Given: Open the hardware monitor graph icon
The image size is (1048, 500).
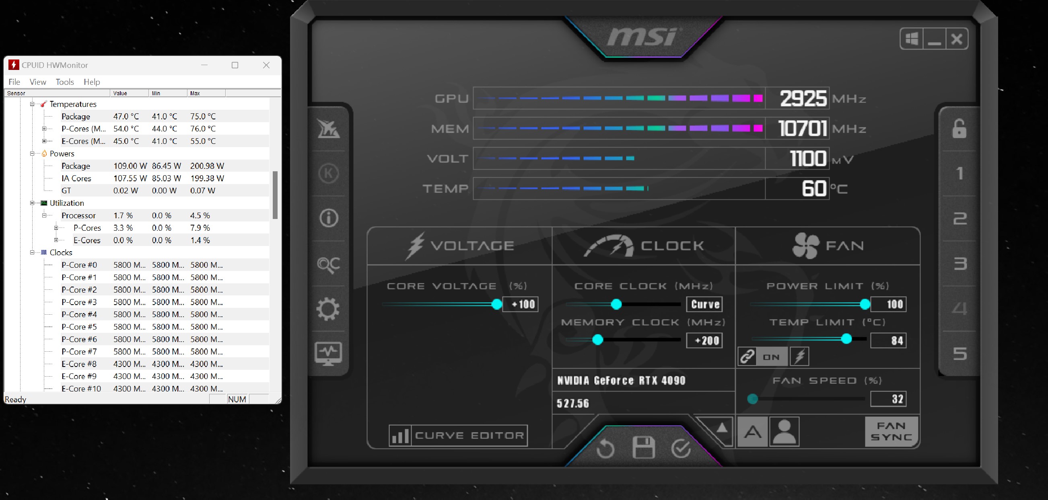Looking at the screenshot, I should coord(328,354).
